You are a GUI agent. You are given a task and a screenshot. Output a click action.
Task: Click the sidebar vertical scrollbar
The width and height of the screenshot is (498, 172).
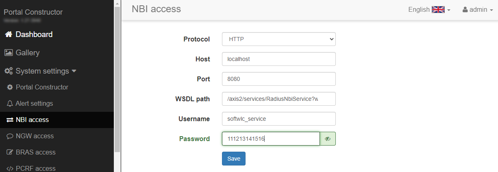[x=117, y=81]
